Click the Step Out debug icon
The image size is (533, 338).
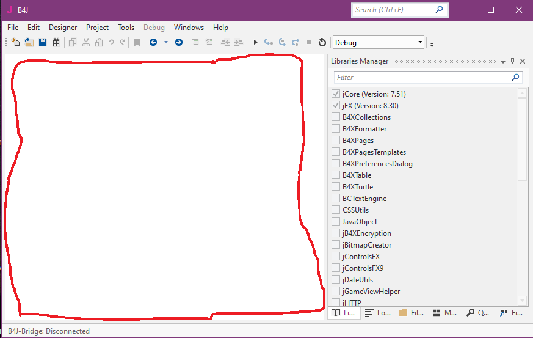click(296, 42)
